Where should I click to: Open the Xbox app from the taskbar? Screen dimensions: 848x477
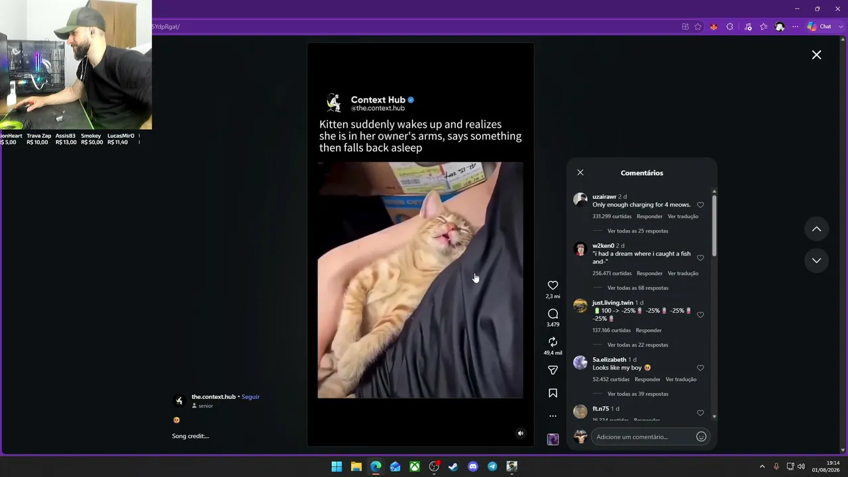[414, 466]
